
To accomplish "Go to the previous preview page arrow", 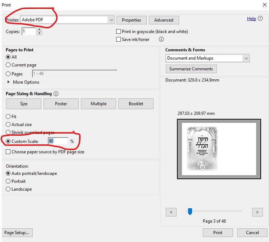I will pos(171,212).
